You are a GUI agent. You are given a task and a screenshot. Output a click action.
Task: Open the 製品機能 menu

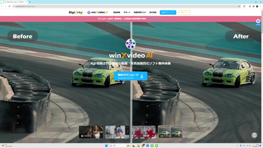pyautogui.click(x=117, y=12)
